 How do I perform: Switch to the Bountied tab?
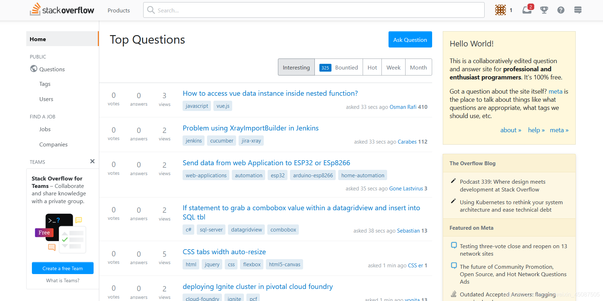(339, 67)
